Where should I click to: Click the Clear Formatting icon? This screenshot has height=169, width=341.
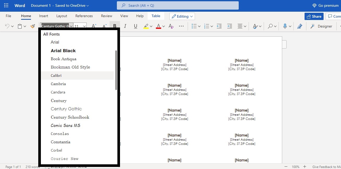(x=171, y=26)
